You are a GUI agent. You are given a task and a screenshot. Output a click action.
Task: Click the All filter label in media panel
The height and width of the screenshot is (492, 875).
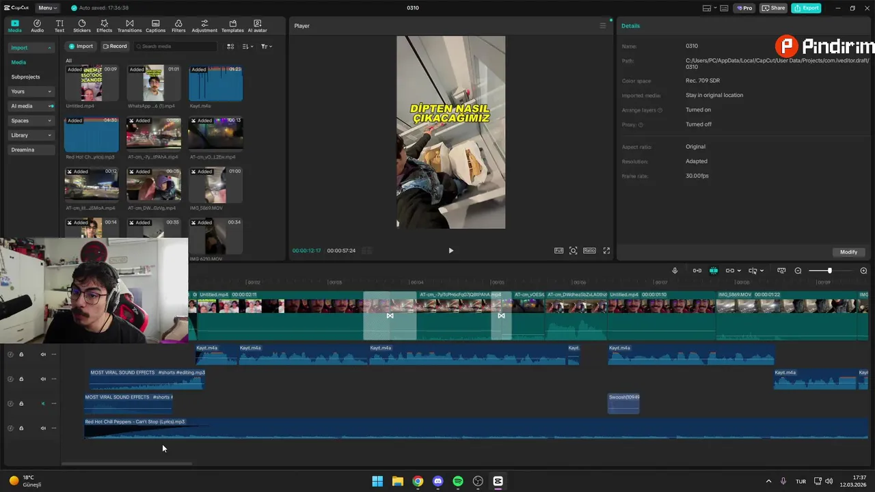68,61
